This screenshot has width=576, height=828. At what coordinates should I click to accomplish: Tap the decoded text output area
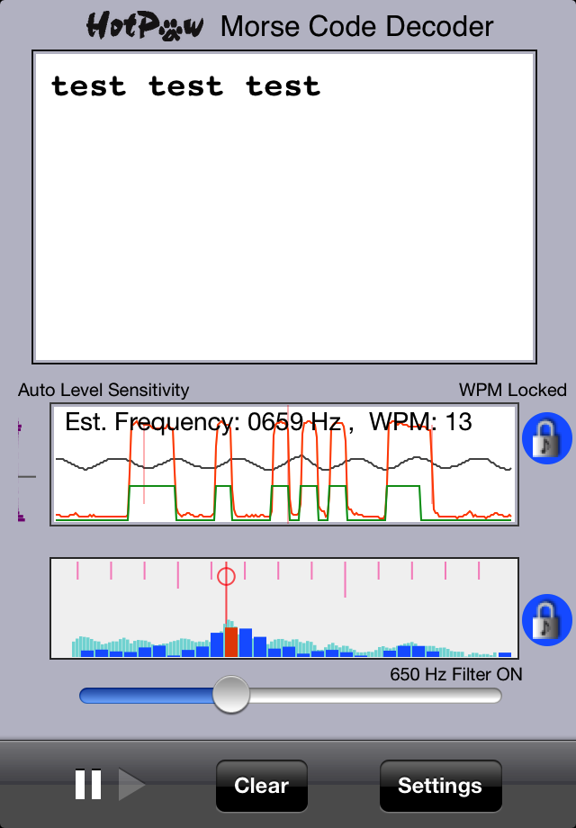tap(284, 207)
